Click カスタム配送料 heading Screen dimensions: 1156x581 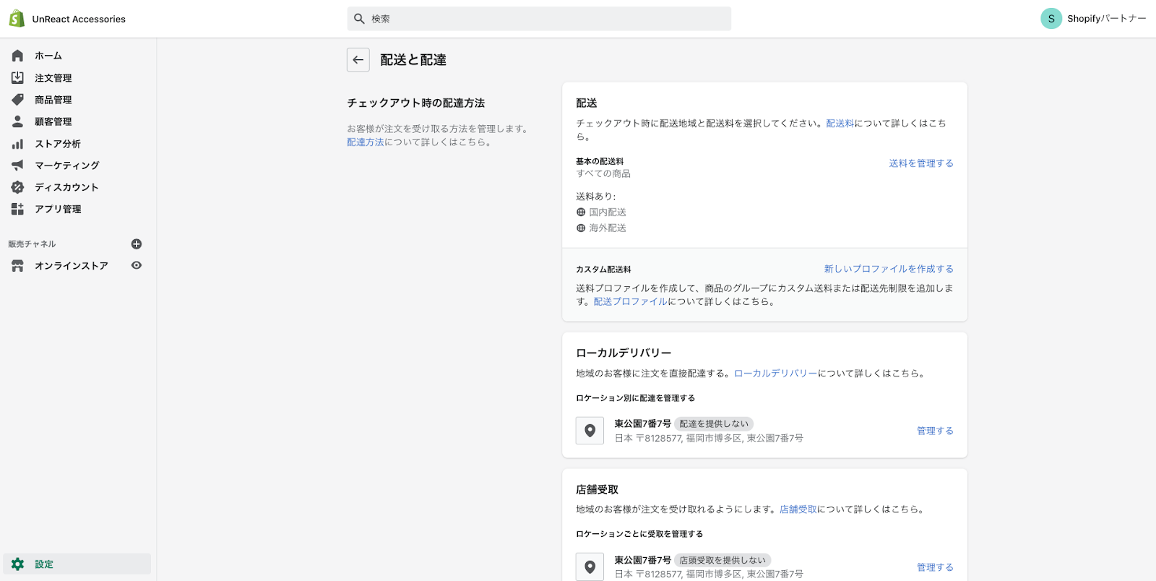603,270
